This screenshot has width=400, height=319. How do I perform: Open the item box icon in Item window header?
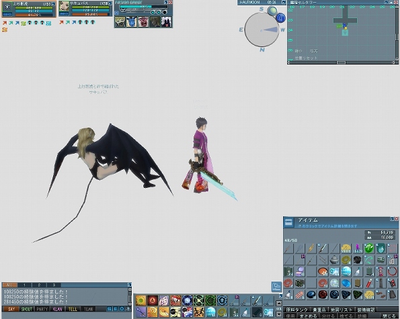(x=289, y=222)
